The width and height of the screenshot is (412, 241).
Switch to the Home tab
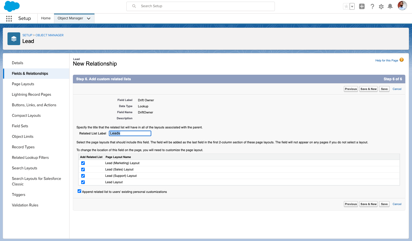click(x=46, y=18)
